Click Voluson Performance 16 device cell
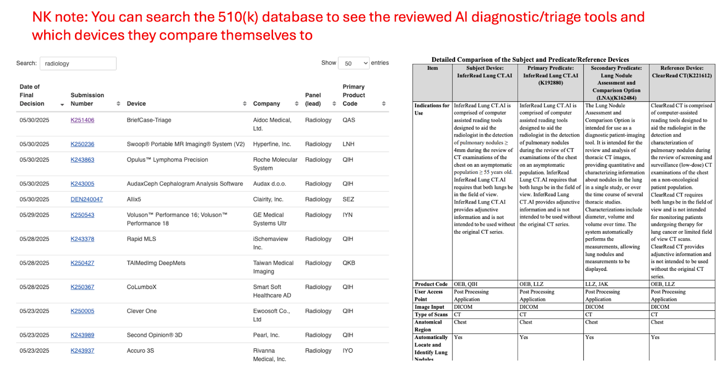 pos(177,219)
